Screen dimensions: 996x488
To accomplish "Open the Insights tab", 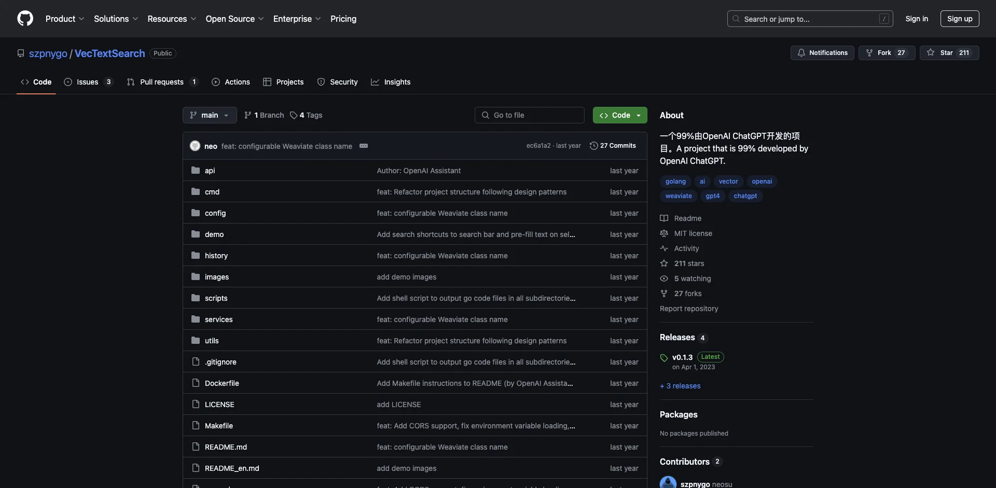I will tap(391, 82).
